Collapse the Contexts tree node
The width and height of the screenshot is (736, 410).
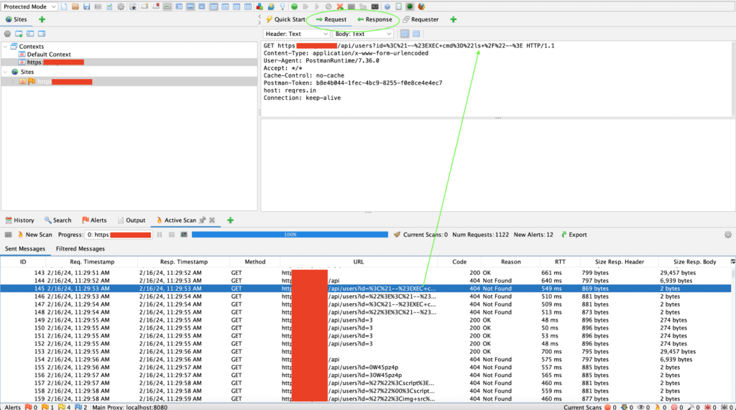(6, 47)
